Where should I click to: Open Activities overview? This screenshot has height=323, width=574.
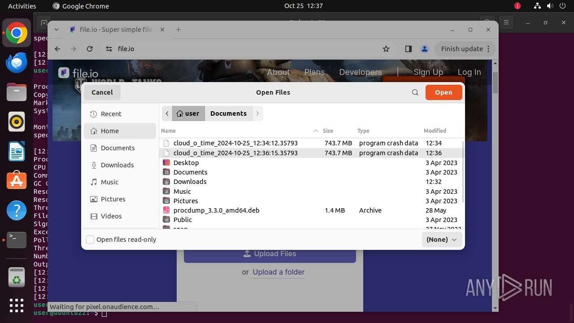click(x=22, y=6)
